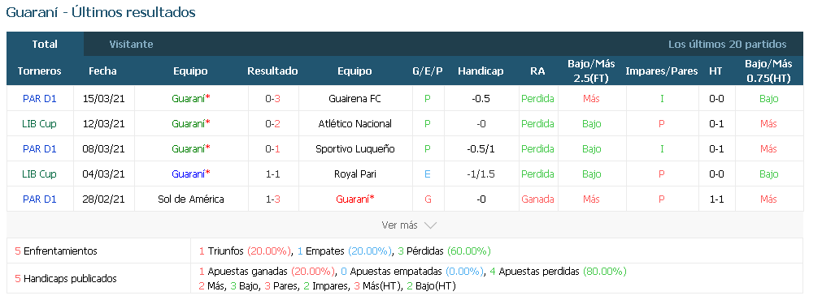Select the Handicap column header
The width and height of the screenshot is (822, 300).
pyautogui.click(x=481, y=71)
